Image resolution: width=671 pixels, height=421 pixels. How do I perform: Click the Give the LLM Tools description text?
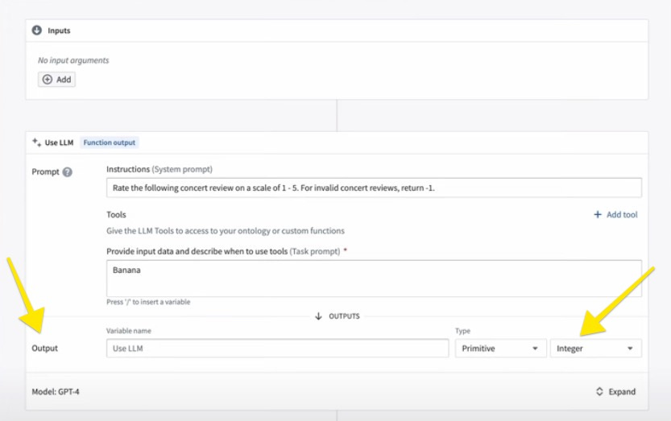tap(226, 231)
